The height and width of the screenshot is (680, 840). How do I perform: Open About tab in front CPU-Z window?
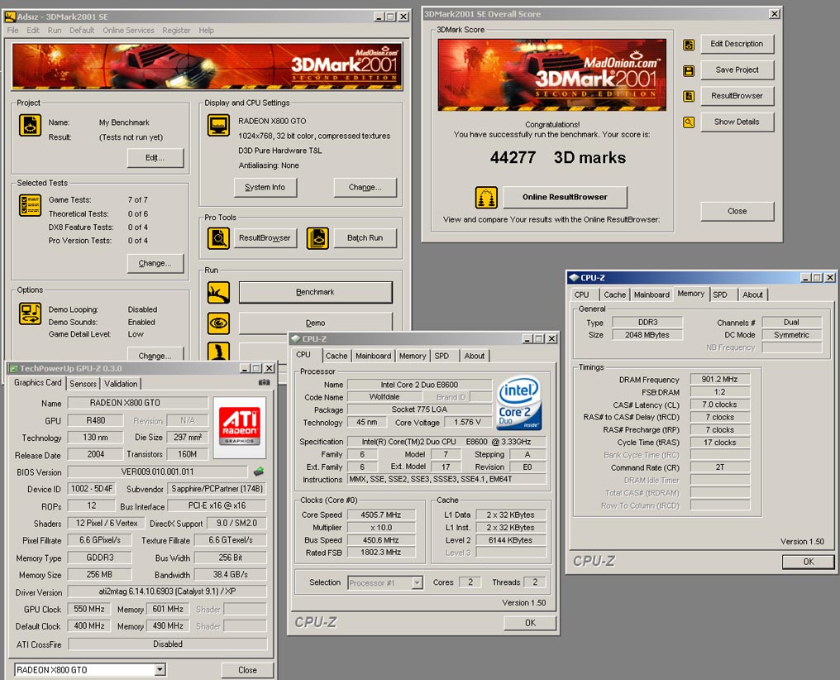pos(475,356)
